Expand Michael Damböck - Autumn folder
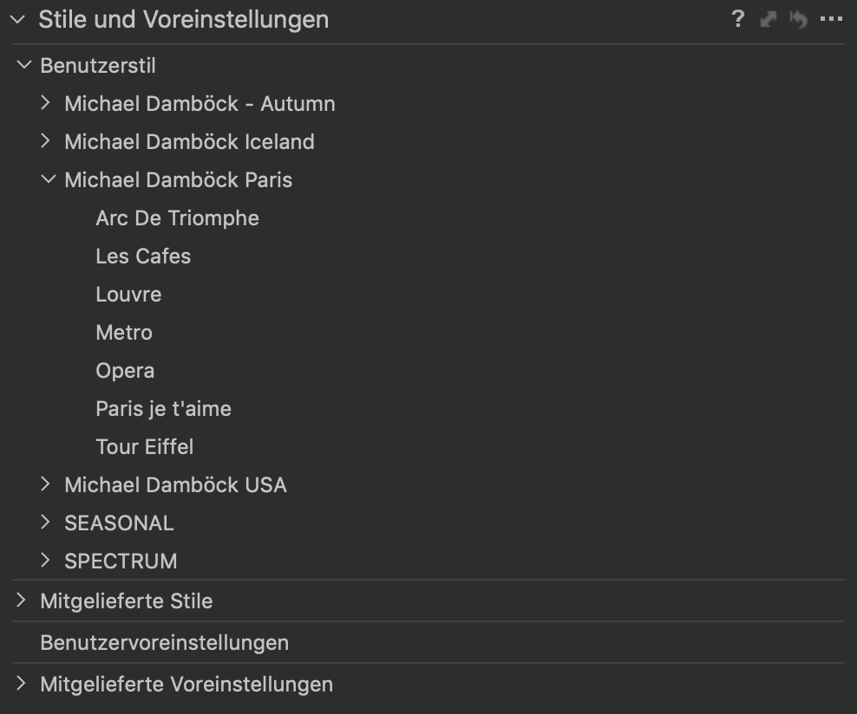This screenshot has height=714, width=857. coord(47,103)
